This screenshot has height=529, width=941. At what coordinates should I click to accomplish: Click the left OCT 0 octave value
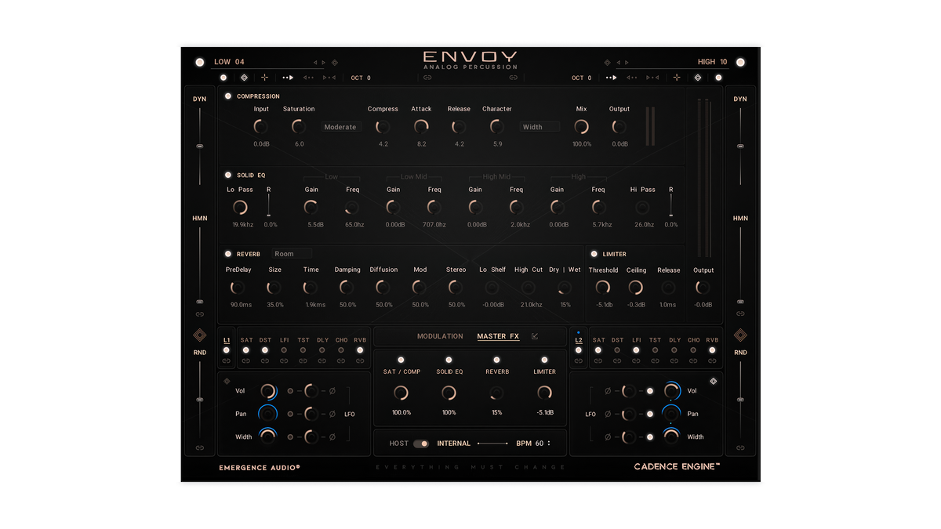click(361, 78)
